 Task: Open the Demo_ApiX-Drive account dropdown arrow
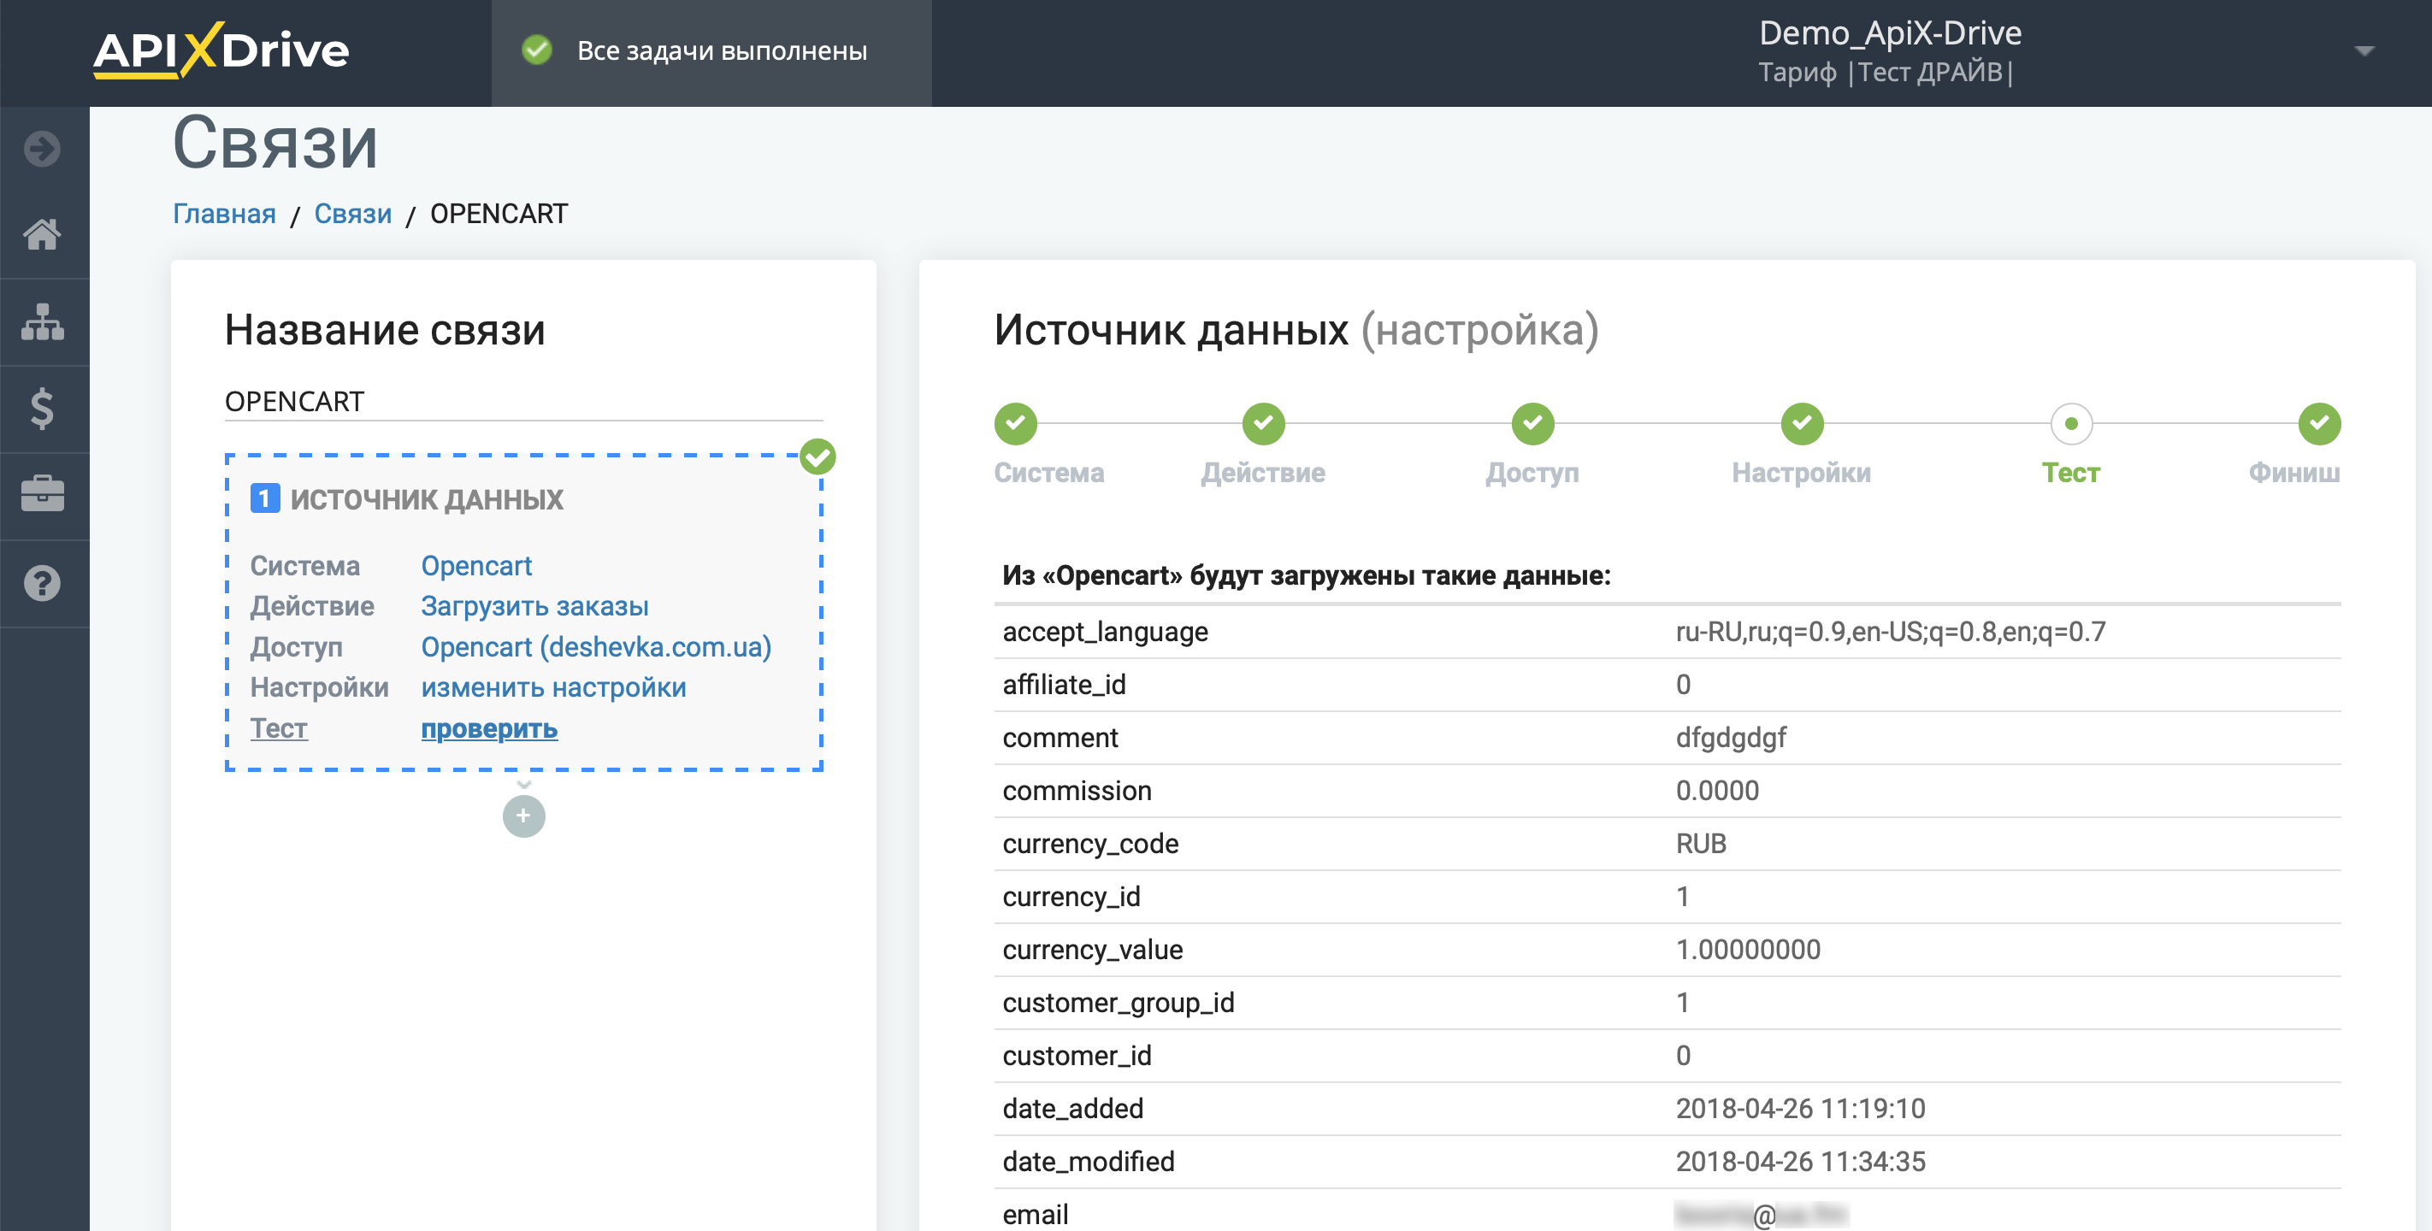coord(2364,51)
